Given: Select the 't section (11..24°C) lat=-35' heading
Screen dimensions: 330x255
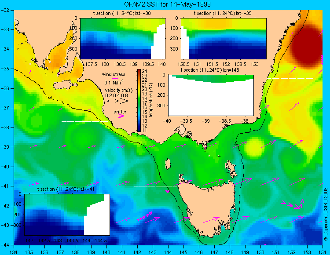Looking at the screenshot, I should click(223, 13).
